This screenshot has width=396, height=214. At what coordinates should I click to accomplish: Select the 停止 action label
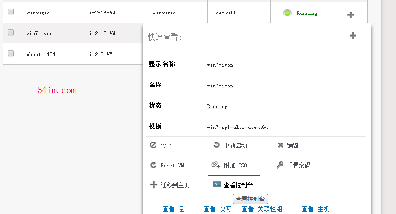(166, 145)
